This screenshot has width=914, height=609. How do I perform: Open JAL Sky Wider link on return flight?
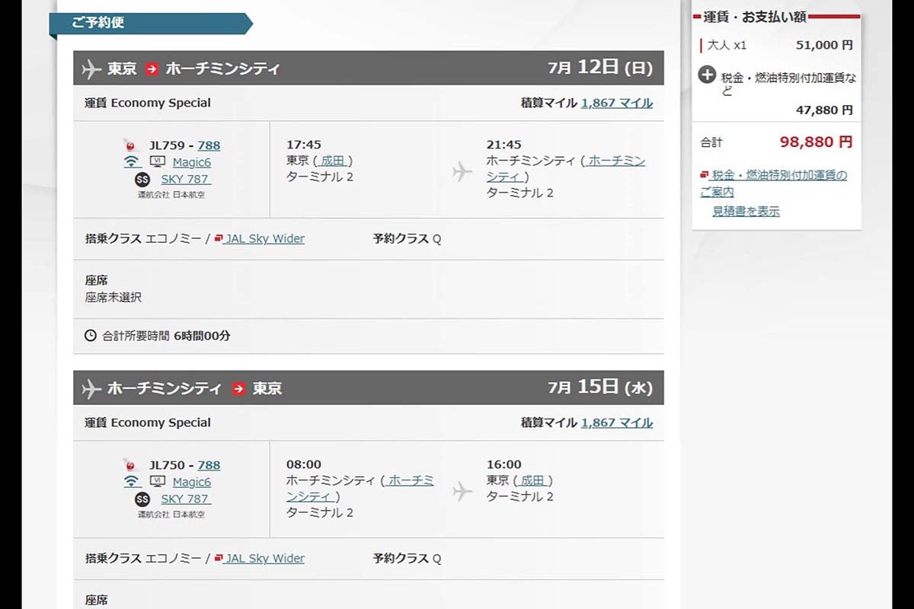click(x=264, y=558)
